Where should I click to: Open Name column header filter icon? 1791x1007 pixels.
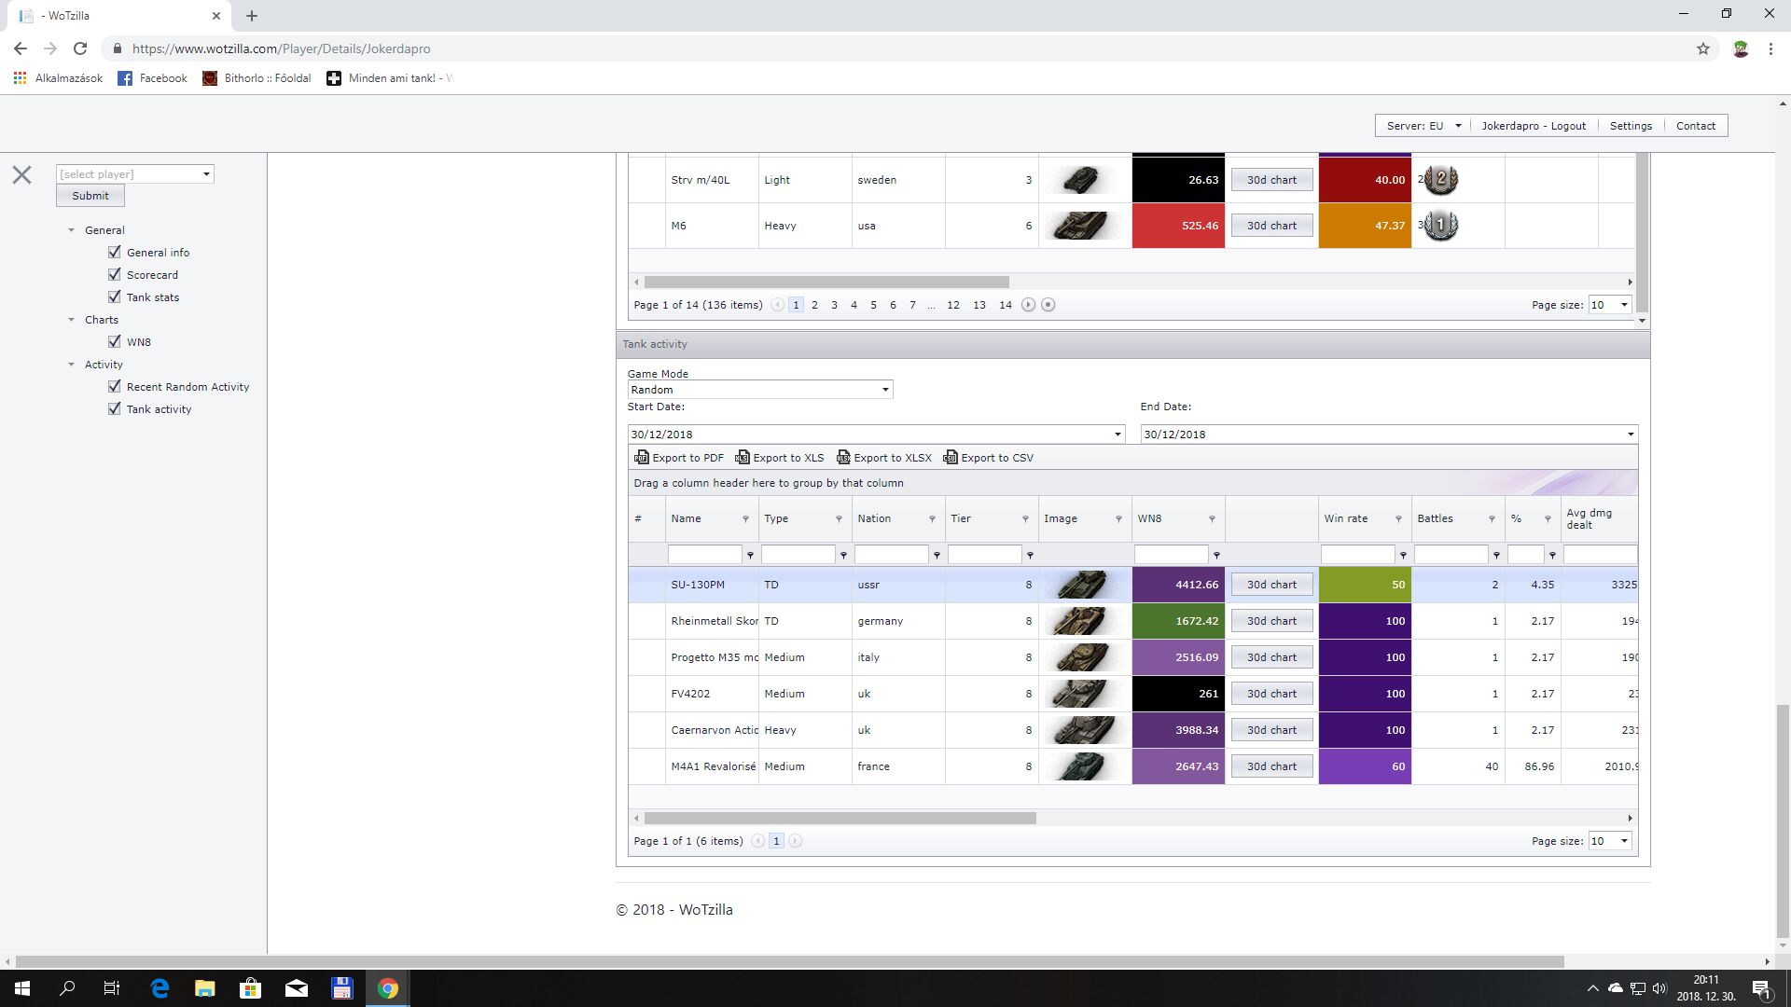pyautogui.click(x=745, y=519)
